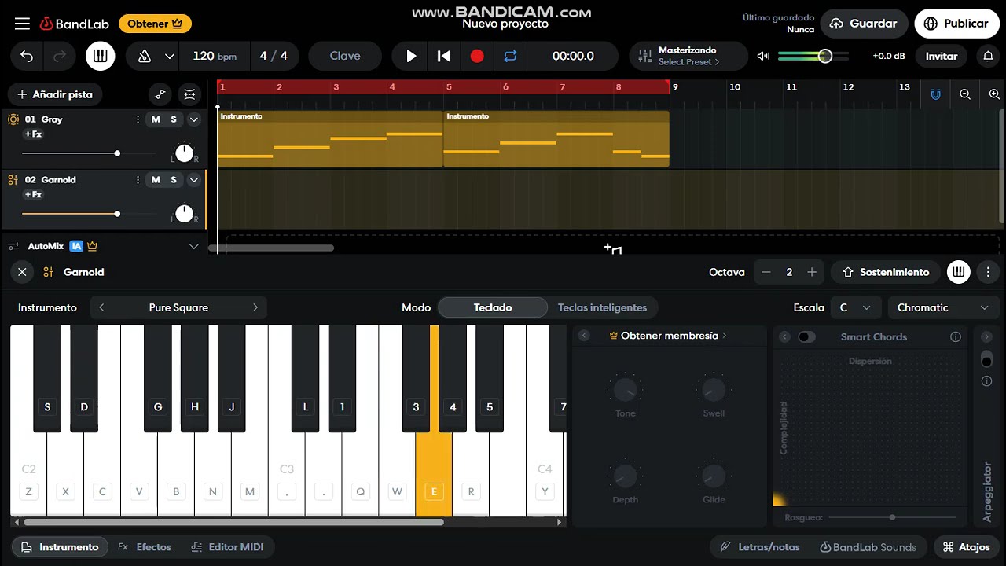Open the 02 Garnold track options menu
The width and height of the screenshot is (1006, 566).
[138, 180]
